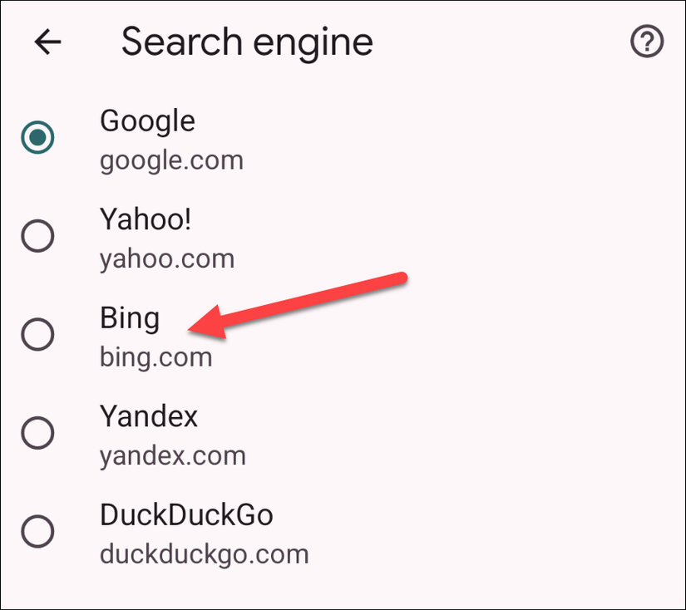Image resolution: width=686 pixels, height=610 pixels.
Task: Tap the back arrow icon
Action: (48, 42)
